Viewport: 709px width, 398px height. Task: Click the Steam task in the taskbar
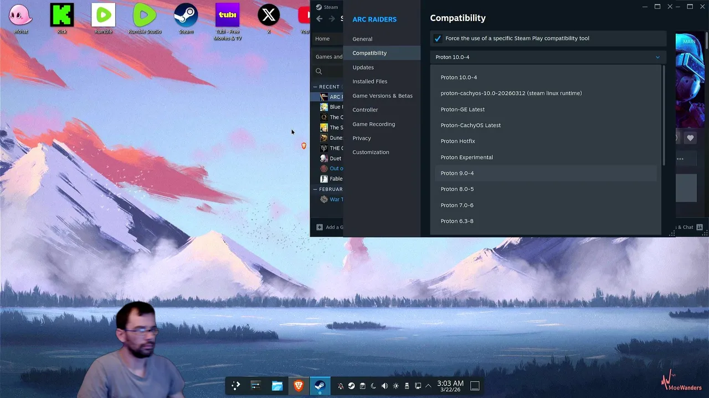click(320, 386)
